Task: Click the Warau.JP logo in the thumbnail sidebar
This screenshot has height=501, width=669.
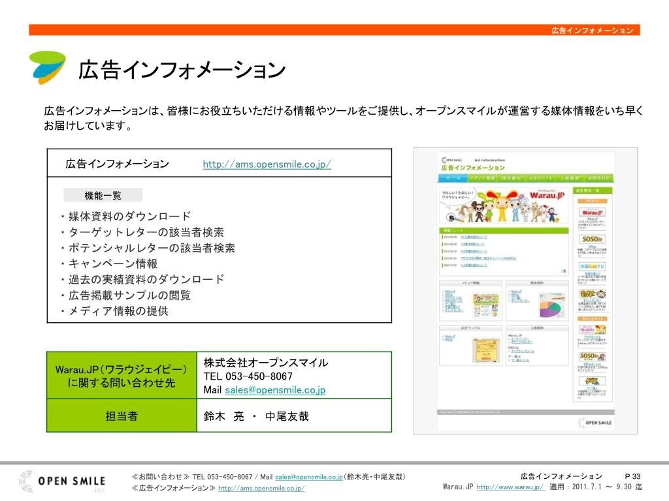Action: pyautogui.click(x=592, y=212)
